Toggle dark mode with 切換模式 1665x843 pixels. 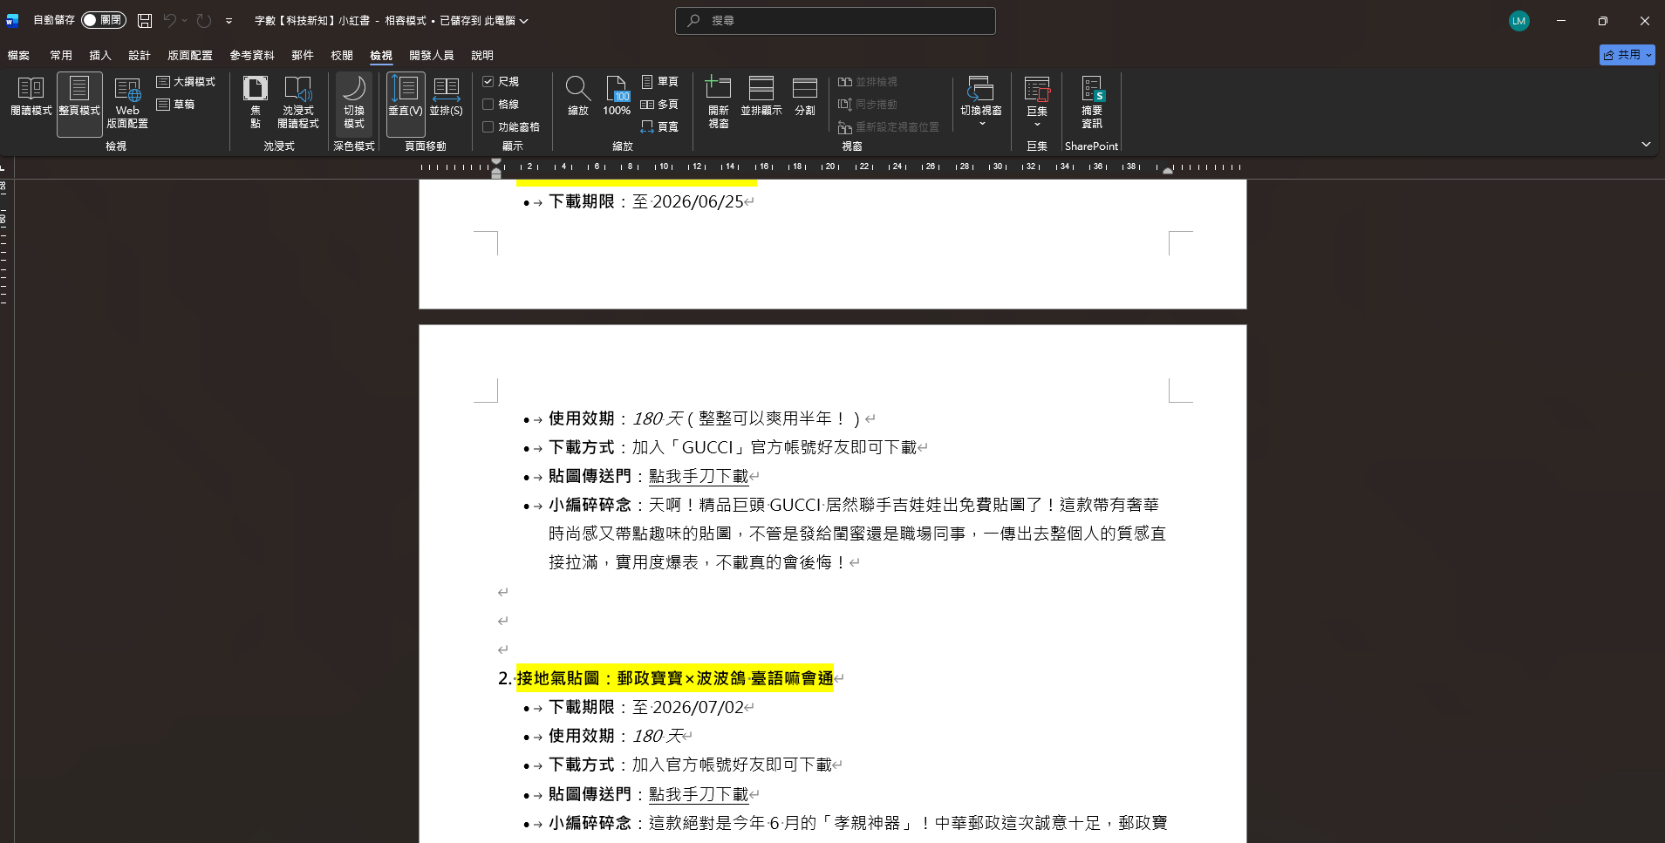click(x=354, y=103)
